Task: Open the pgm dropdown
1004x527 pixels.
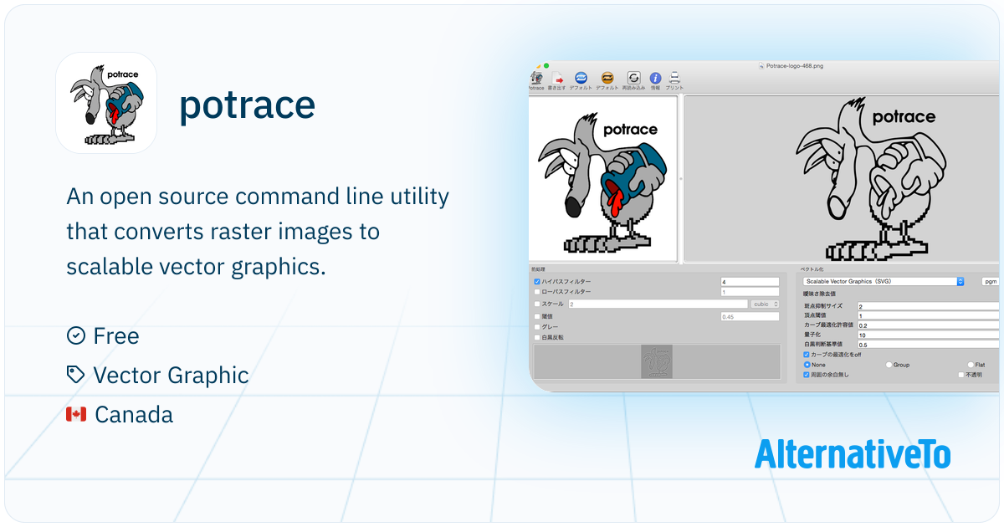Action: [991, 282]
